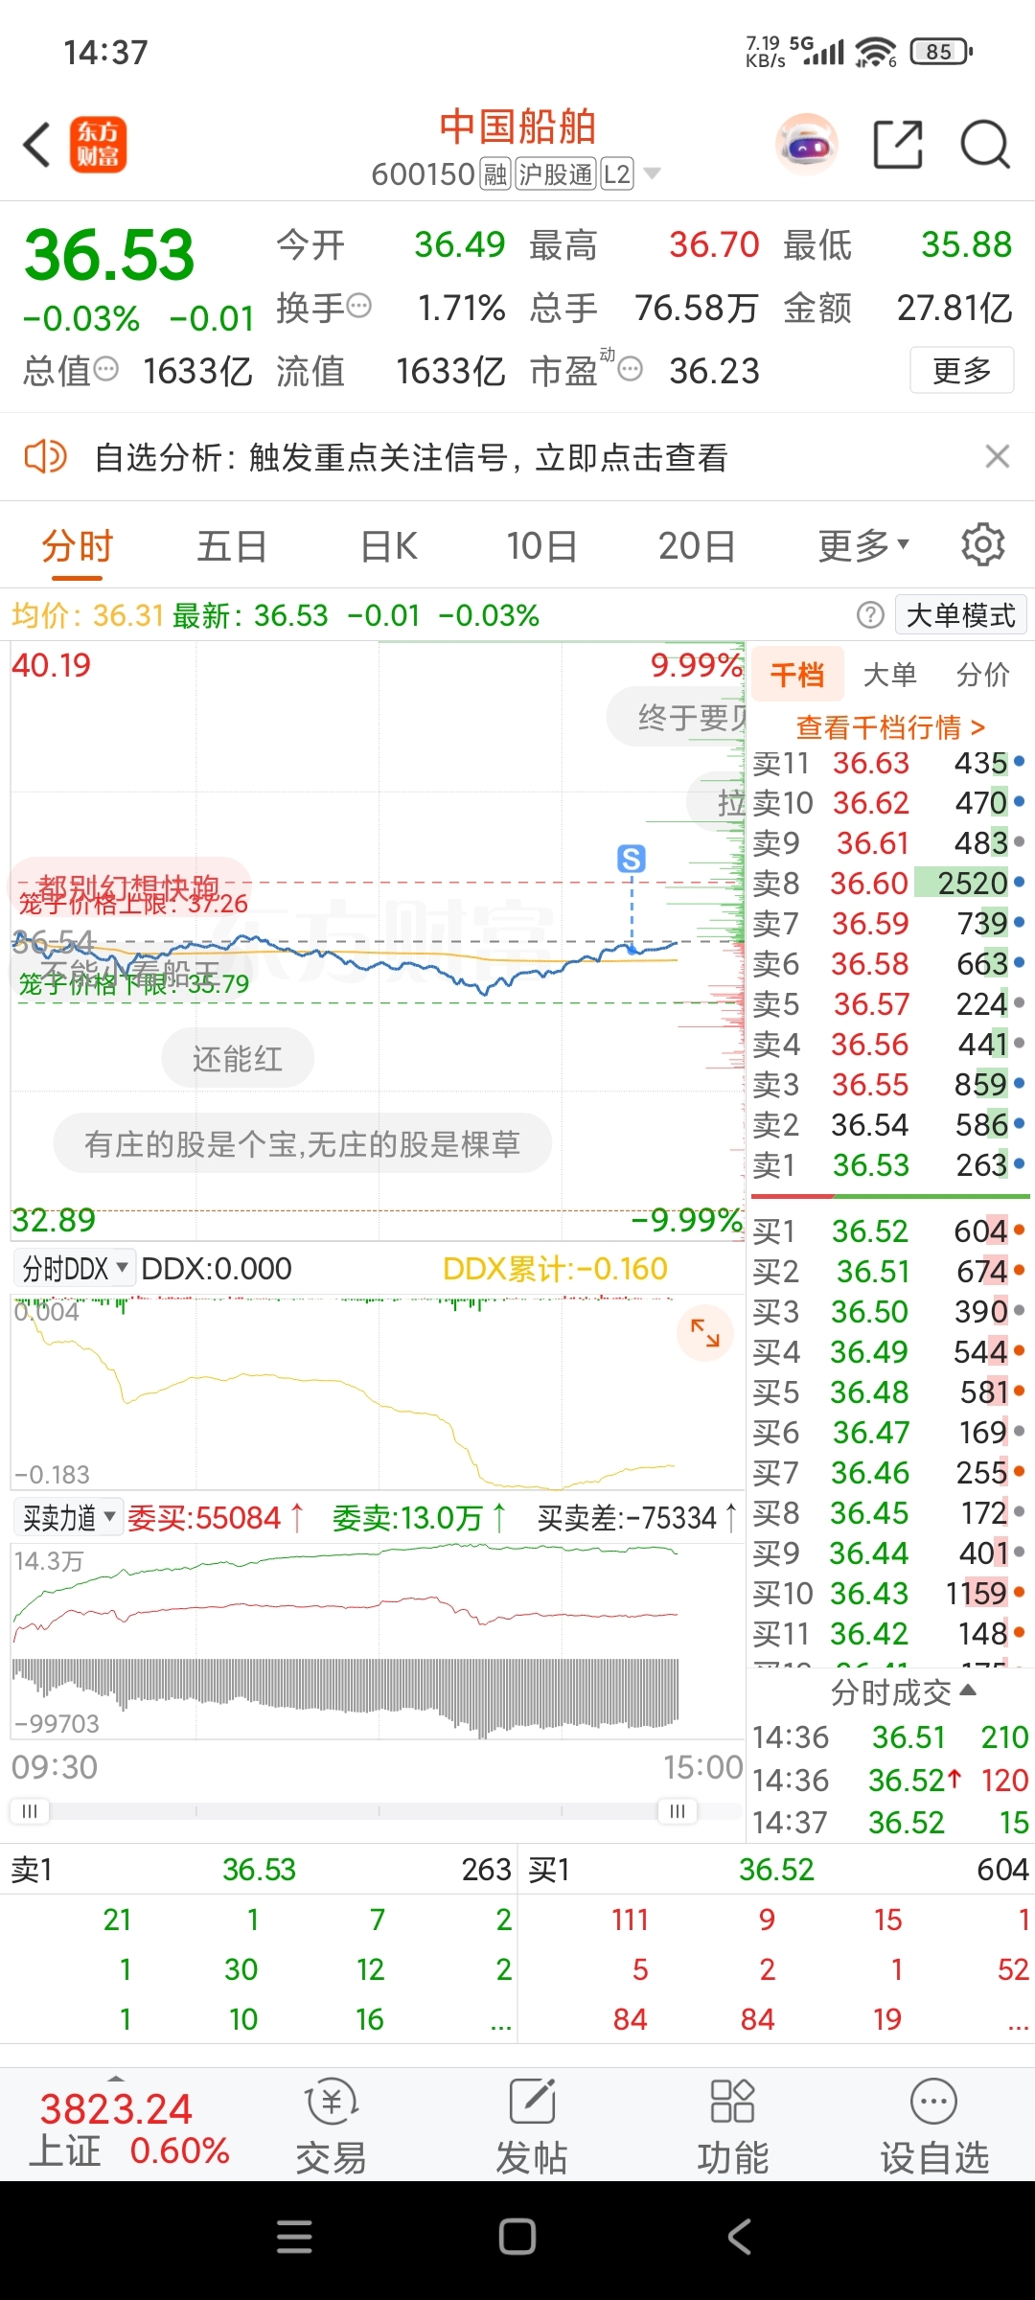
Task: Tap the share export icon
Action: coord(898,145)
